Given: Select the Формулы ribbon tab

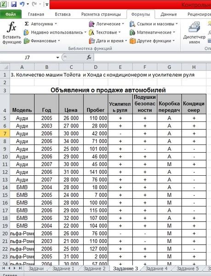Looking at the screenshot, I should tap(141, 14).
